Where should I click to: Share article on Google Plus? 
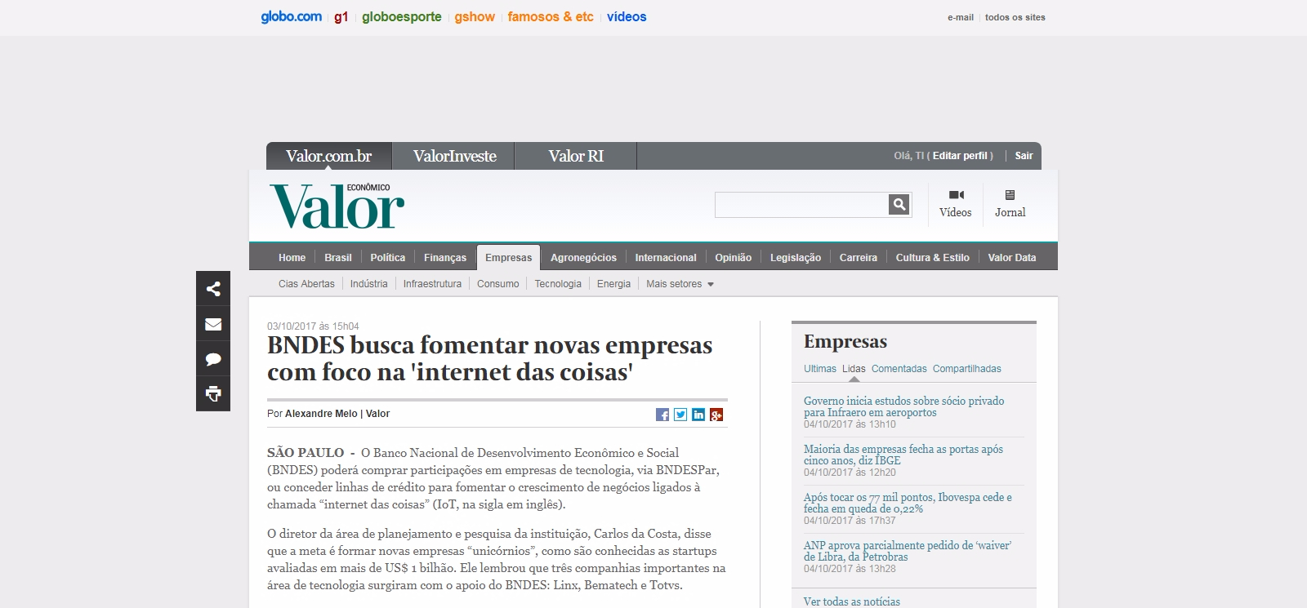tap(716, 415)
